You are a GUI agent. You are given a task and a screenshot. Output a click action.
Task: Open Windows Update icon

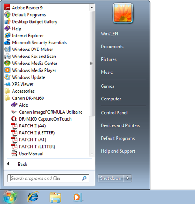coord(7,77)
